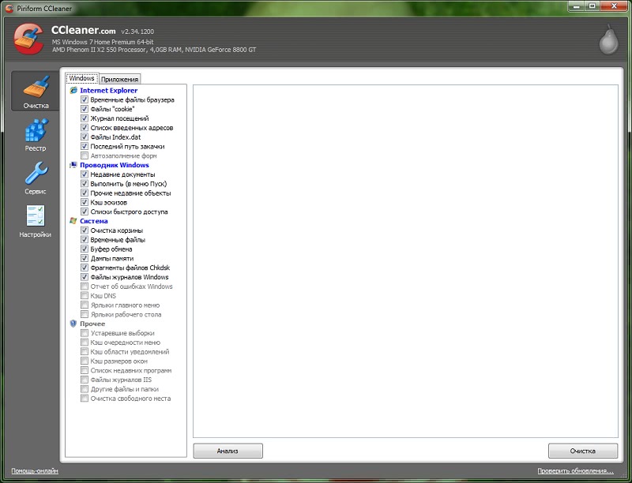Open the Сервис tools section
632x483 pixels.
tap(36, 178)
